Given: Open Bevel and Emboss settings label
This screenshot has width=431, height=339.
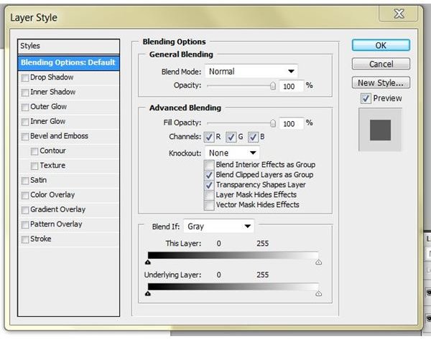Looking at the screenshot, I should point(59,136).
